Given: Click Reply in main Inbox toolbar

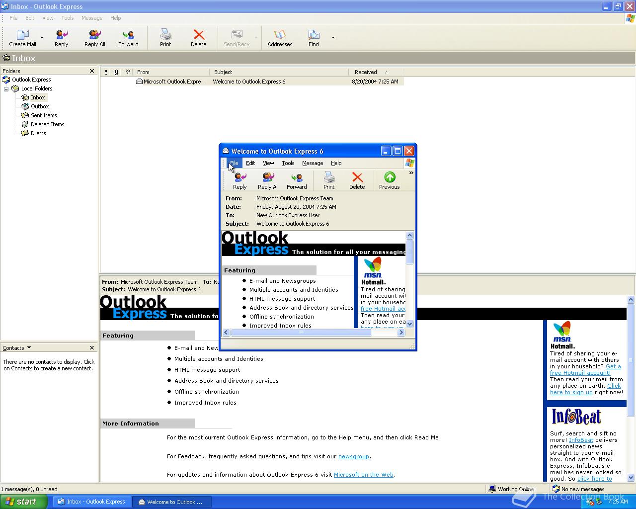Looking at the screenshot, I should point(62,38).
